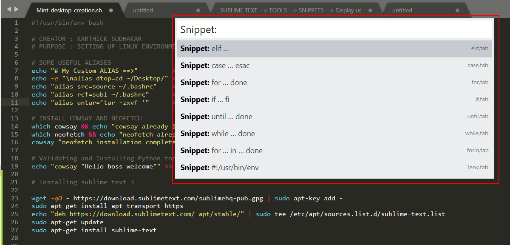Insert the 'for ... in ... done' snippet
Image resolution: width=510 pixels, height=245 pixels.
[334, 151]
